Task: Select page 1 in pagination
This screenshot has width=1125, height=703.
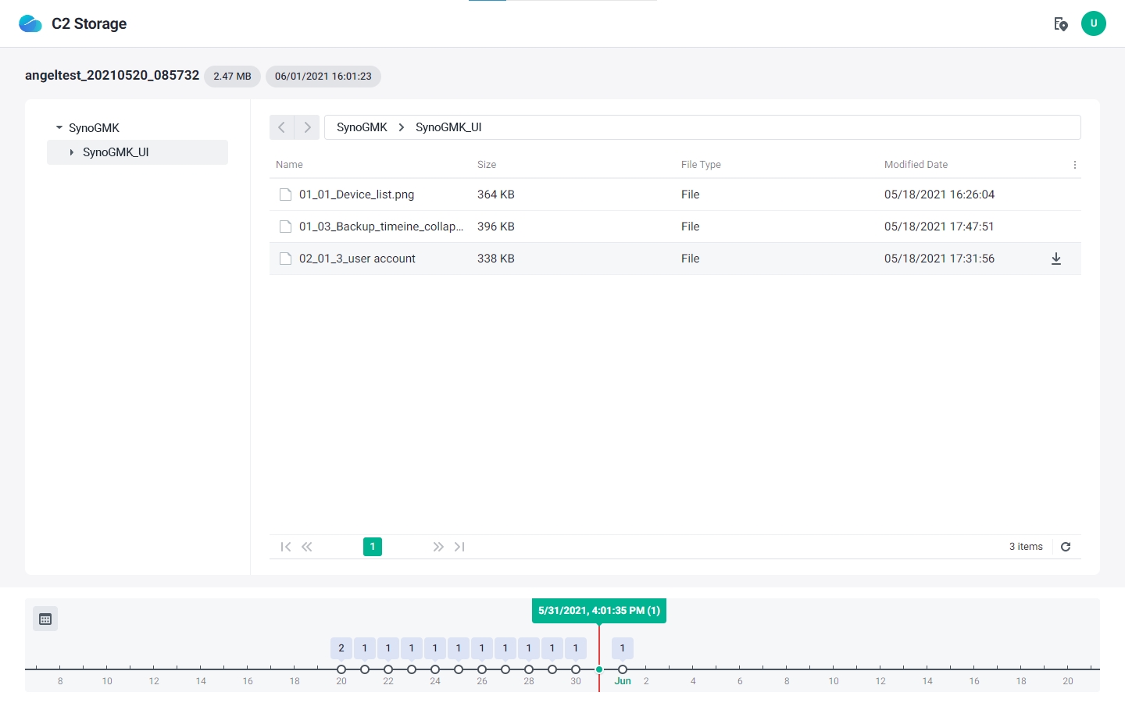Action: point(373,547)
